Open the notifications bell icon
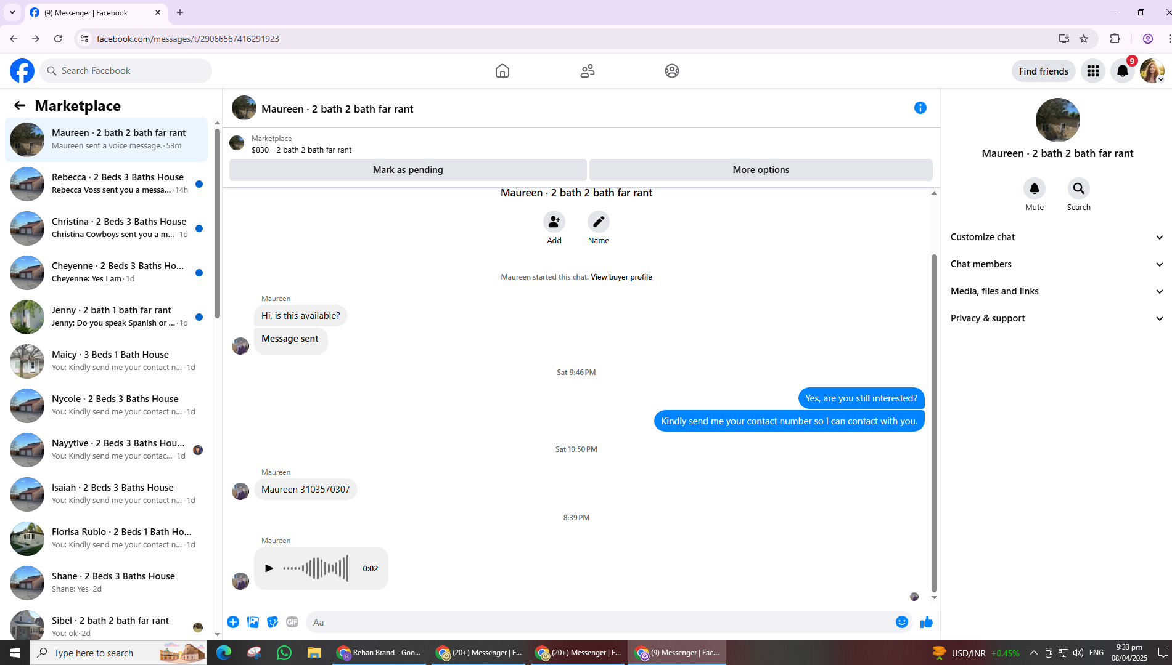This screenshot has height=665, width=1172. 1123,71
